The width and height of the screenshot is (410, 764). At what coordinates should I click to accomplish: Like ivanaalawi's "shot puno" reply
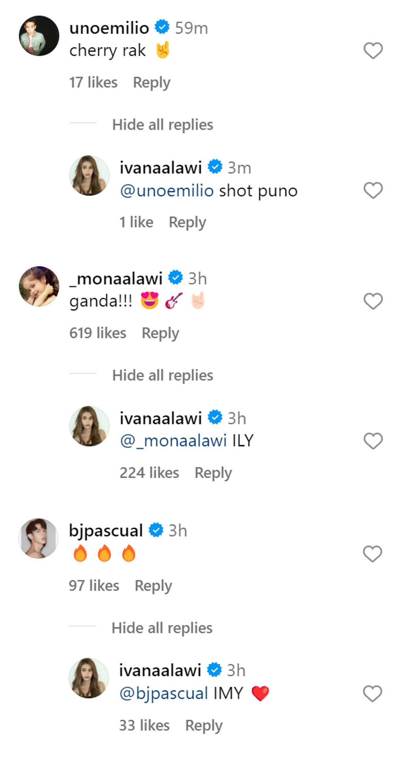click(x=373, y=191)
